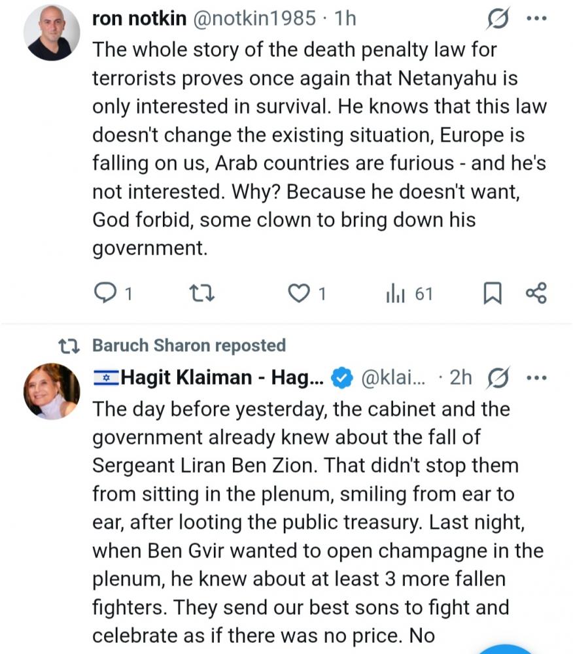The image size is (573, 654).
Task: Open more options for ron notkin's post
Action: pyautogui.click(x=536, y=18)
